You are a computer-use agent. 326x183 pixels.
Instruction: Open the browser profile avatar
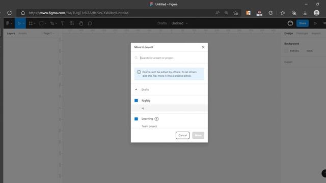coord(316,13)
